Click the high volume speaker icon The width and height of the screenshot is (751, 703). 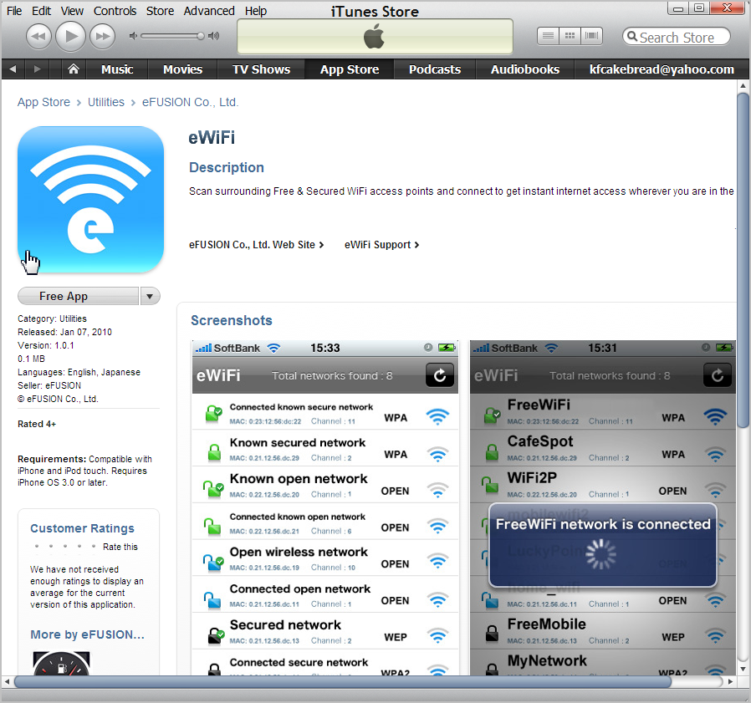[x=213, y=36]
